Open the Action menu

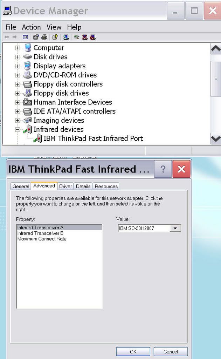(x=31, y=27)
